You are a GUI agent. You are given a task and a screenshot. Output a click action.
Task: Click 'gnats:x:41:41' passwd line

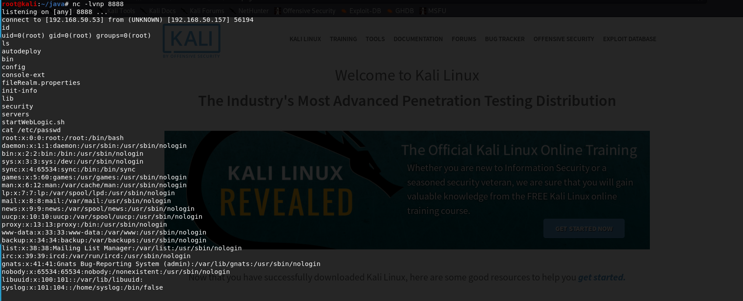161,264
